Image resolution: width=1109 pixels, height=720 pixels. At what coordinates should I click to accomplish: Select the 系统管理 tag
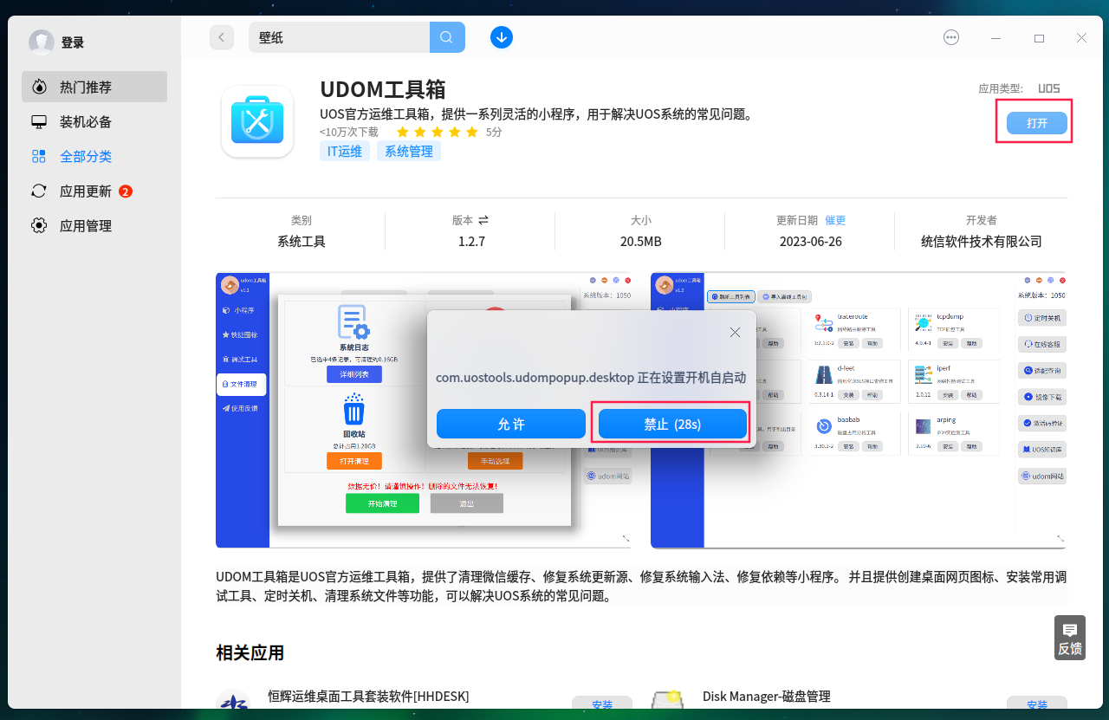point(408,151)
